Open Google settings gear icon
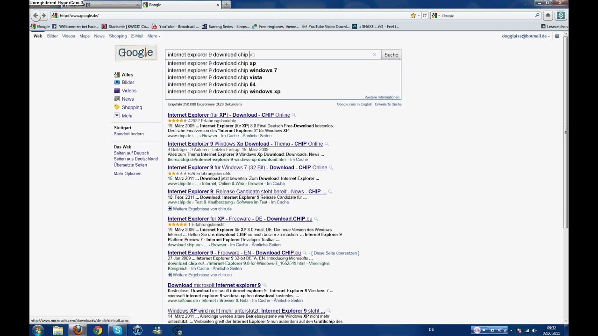This screenshot has height=336, width=598. (x=557, y=36)
